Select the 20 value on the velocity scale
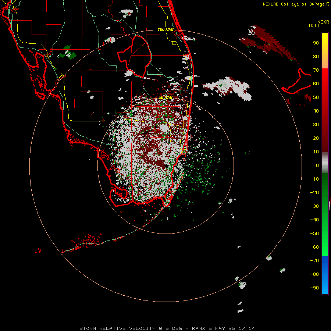Viewport: 331px width, 331px height. pyautogui.click(x=316, y=138)
